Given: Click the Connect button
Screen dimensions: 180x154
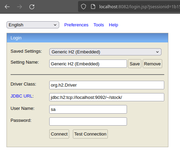Looking at the screenshot, I should pos(59,134).
